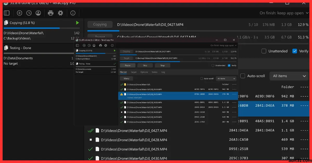Click the Target button in front window

coord(126,58)
